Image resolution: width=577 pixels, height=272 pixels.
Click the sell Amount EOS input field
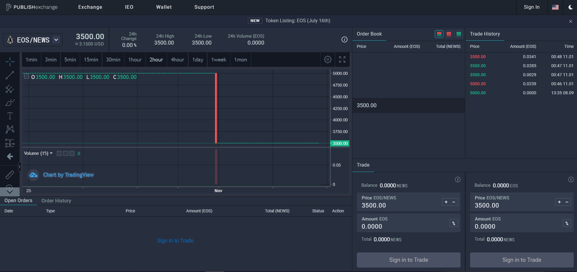tap(522, 223)
